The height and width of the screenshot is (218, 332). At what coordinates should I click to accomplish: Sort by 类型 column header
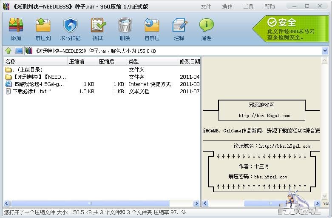pyautogui.click(x=152, y=61)
